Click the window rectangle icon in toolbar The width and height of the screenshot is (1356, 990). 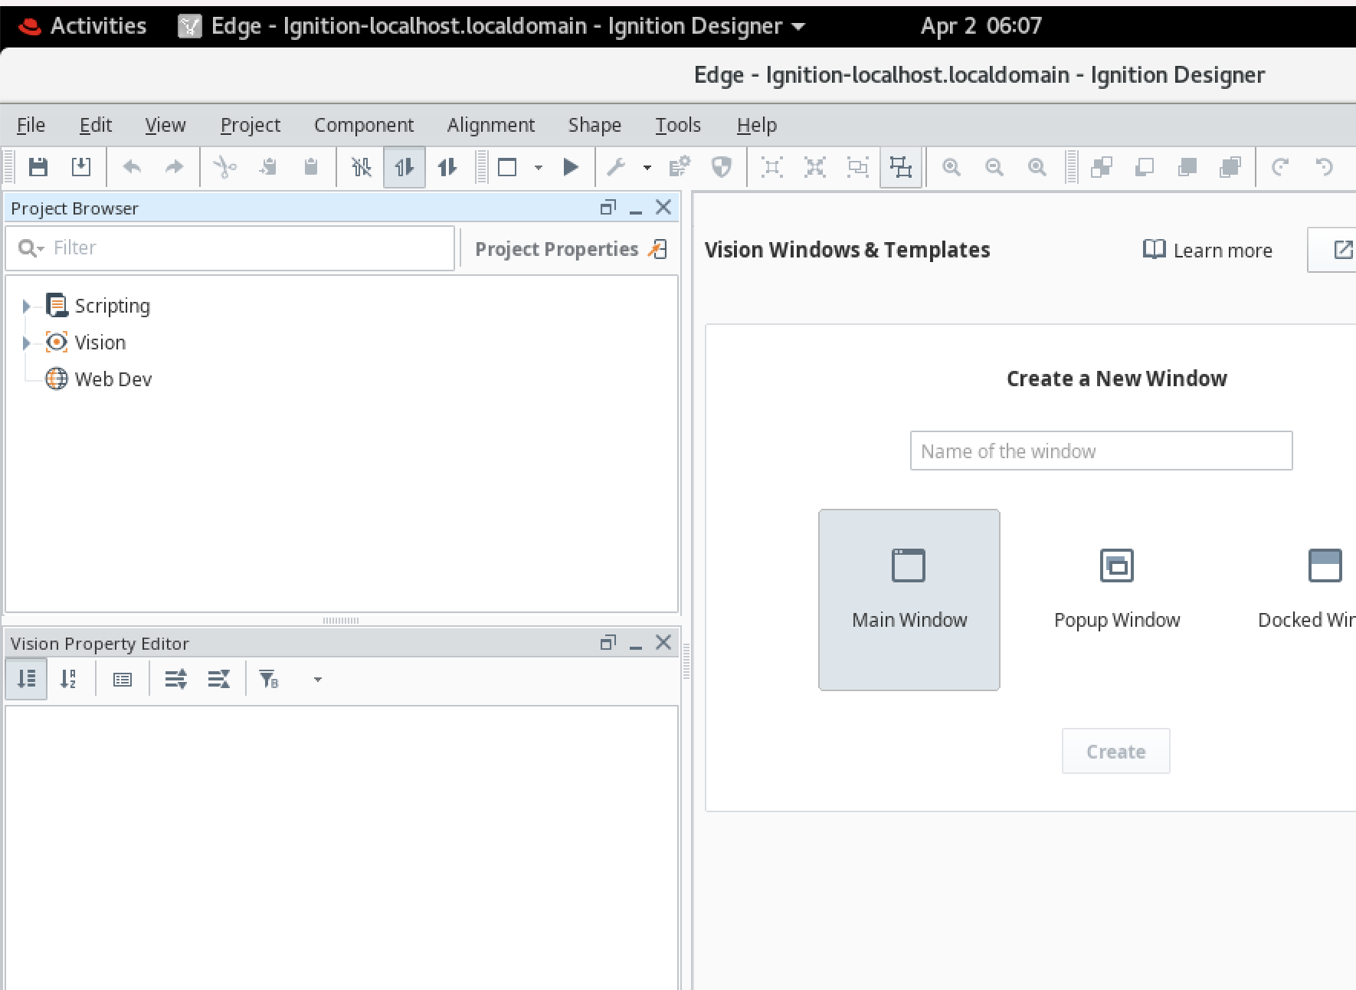point(507,167)
